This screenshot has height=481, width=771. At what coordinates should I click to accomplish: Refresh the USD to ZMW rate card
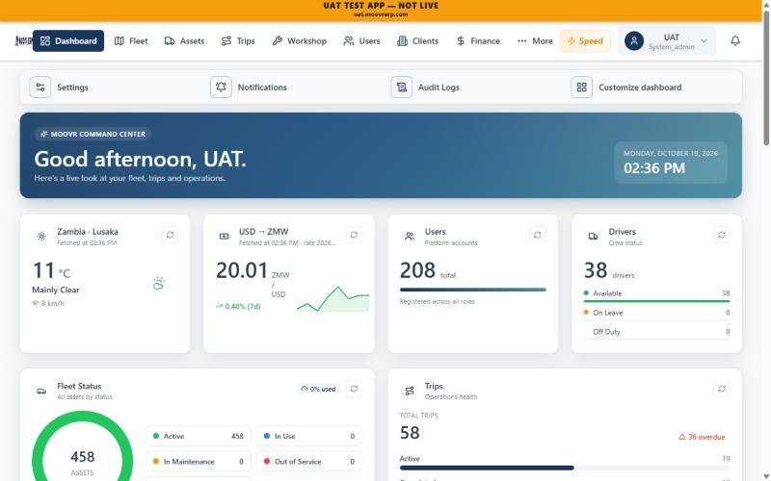tap(354, 235)
